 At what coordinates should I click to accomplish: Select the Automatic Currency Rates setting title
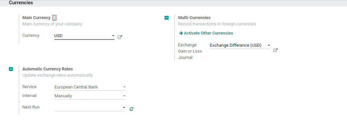(47, 69)
